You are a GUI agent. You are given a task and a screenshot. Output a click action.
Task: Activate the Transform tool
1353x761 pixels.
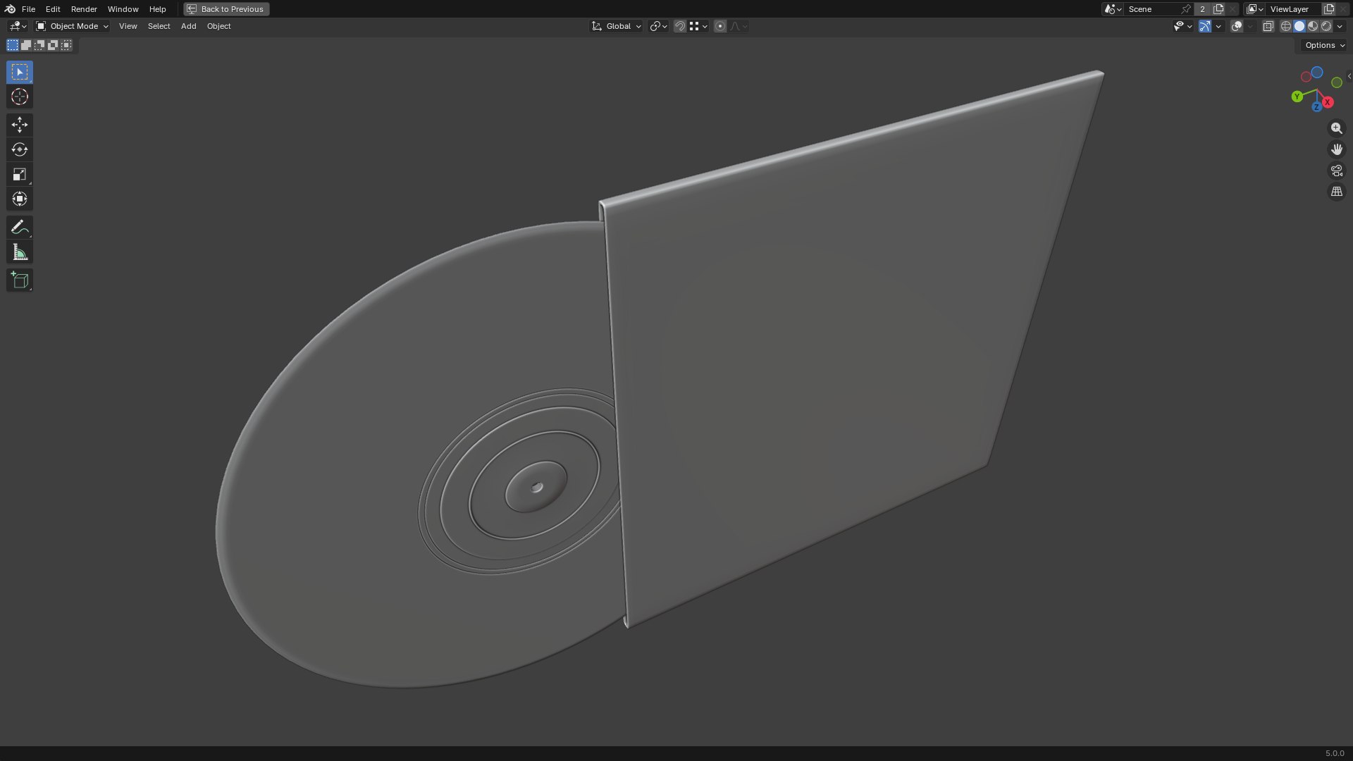click(20, 199)
